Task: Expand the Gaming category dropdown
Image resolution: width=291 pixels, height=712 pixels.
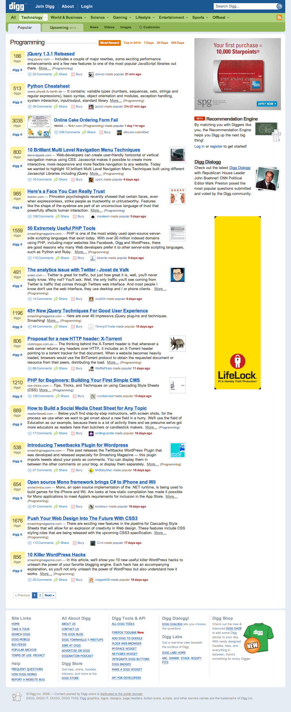Action: (x=130, y=18)
